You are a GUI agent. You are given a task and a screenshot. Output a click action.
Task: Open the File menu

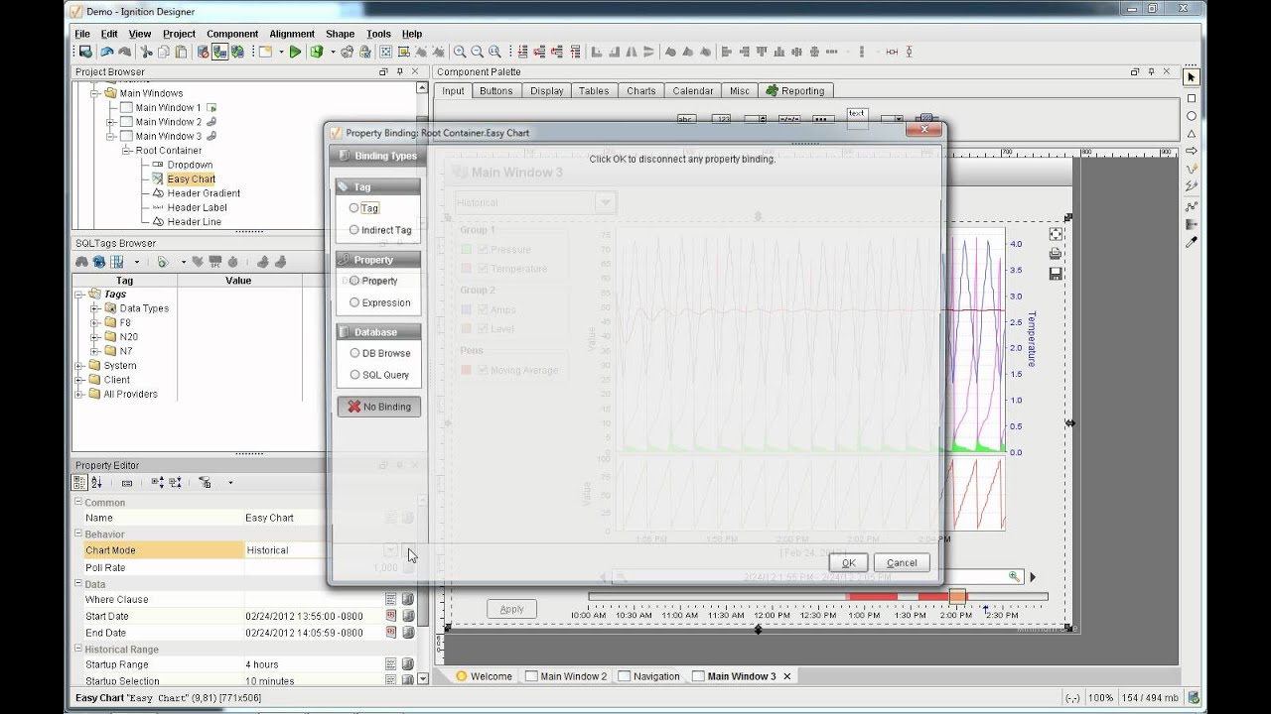point(82,34)
